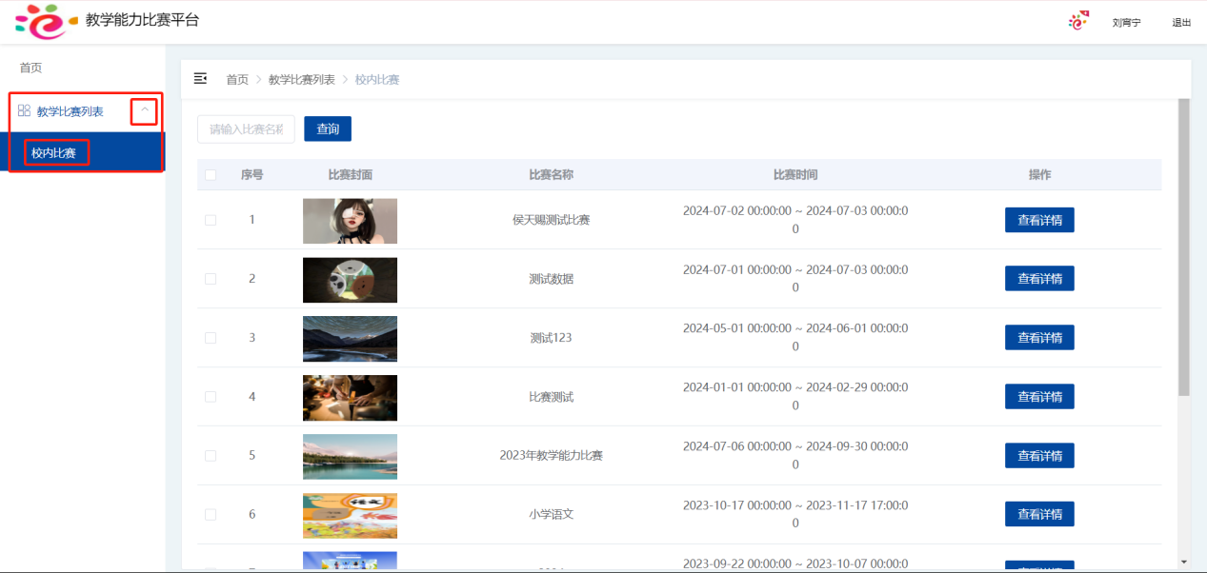Screen dimensions: 1207x573
Task: Click 退出 to log out
Action: pyautogui.click(x=1181, y=23)
